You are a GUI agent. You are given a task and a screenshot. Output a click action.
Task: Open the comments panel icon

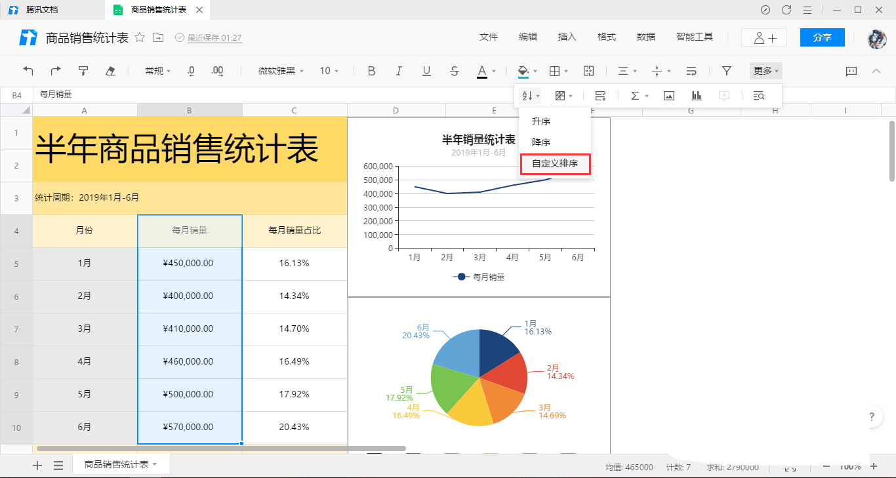coord(851,71)
